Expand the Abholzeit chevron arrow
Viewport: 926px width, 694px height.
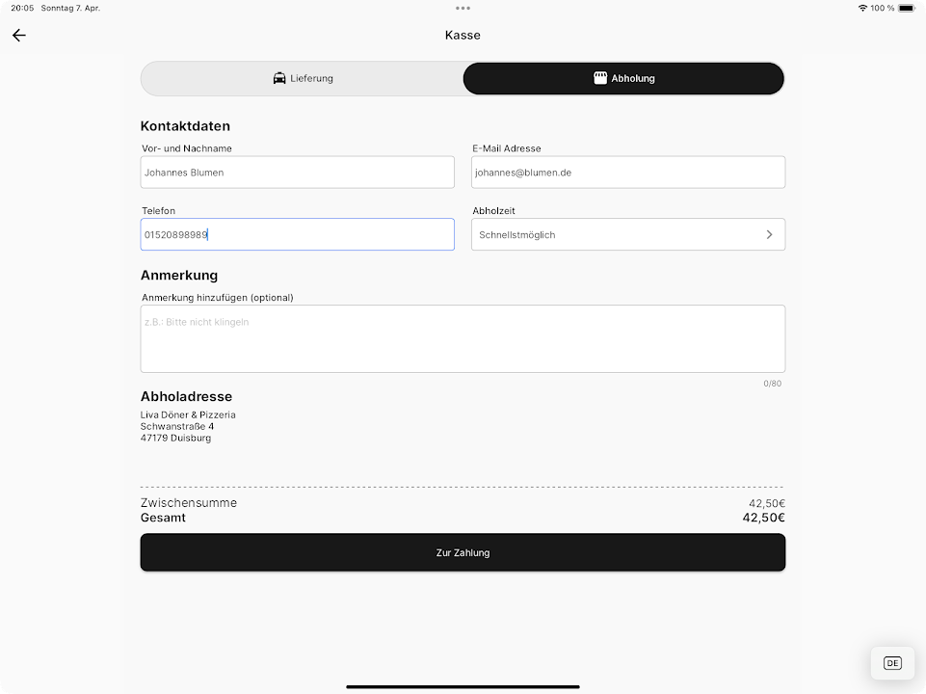pyautogui.click(x=769, y=234)
